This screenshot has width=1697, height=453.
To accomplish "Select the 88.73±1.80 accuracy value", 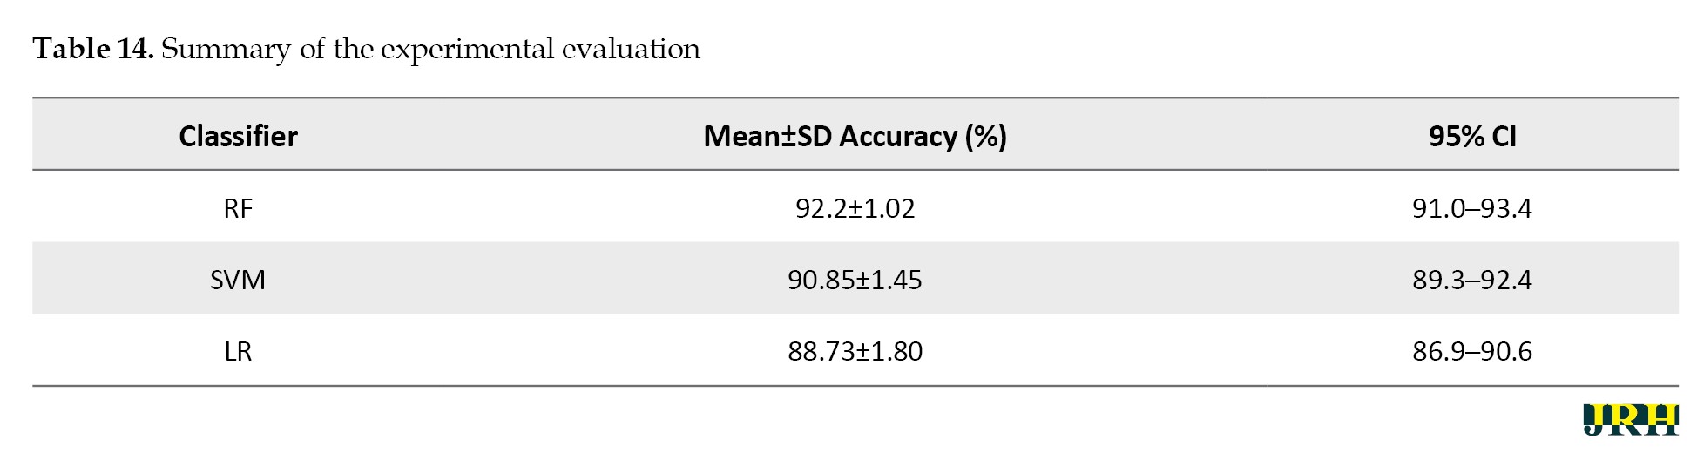I will pos(855,351).
